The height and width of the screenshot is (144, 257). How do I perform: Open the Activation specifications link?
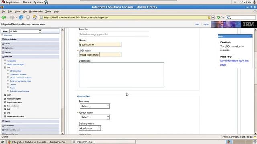(x=20, y=91)
